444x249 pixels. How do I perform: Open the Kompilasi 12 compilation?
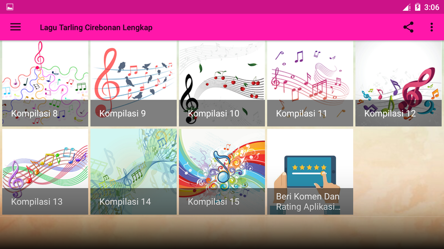click(399, 84)
